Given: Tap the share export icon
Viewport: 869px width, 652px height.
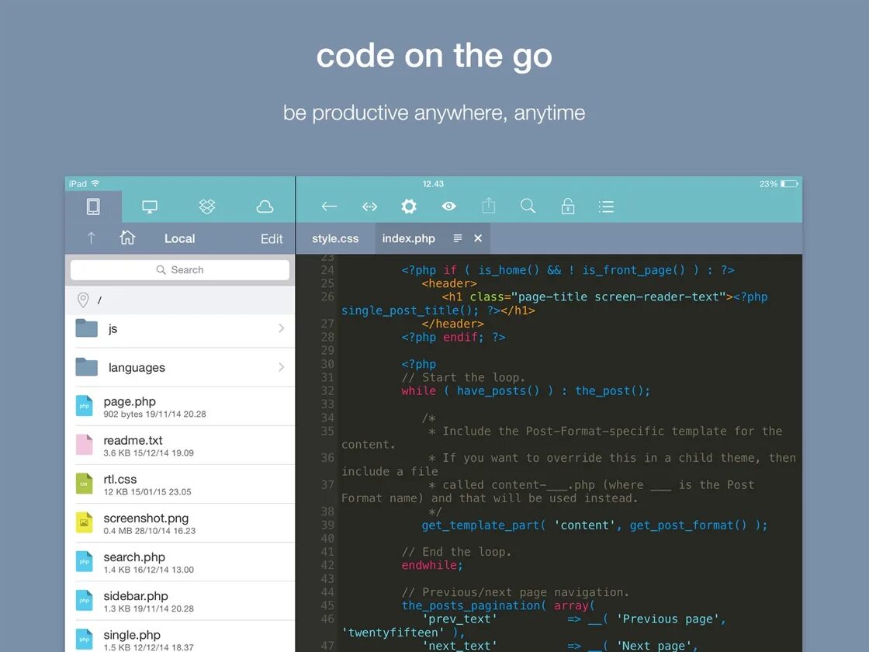Looking at the screenshot, I should click(488, 206).
